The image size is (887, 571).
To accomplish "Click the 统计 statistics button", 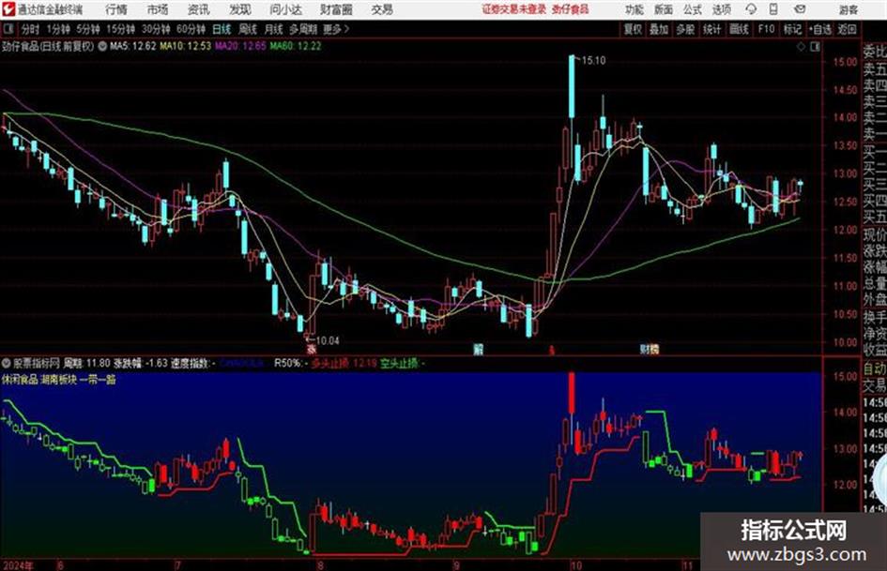I will pyautogui.click(x=712, y=29).
